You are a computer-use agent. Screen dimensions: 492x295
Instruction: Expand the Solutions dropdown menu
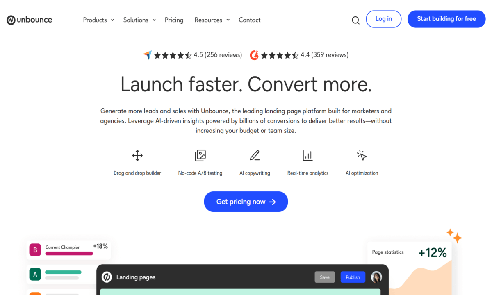[140, 20]
